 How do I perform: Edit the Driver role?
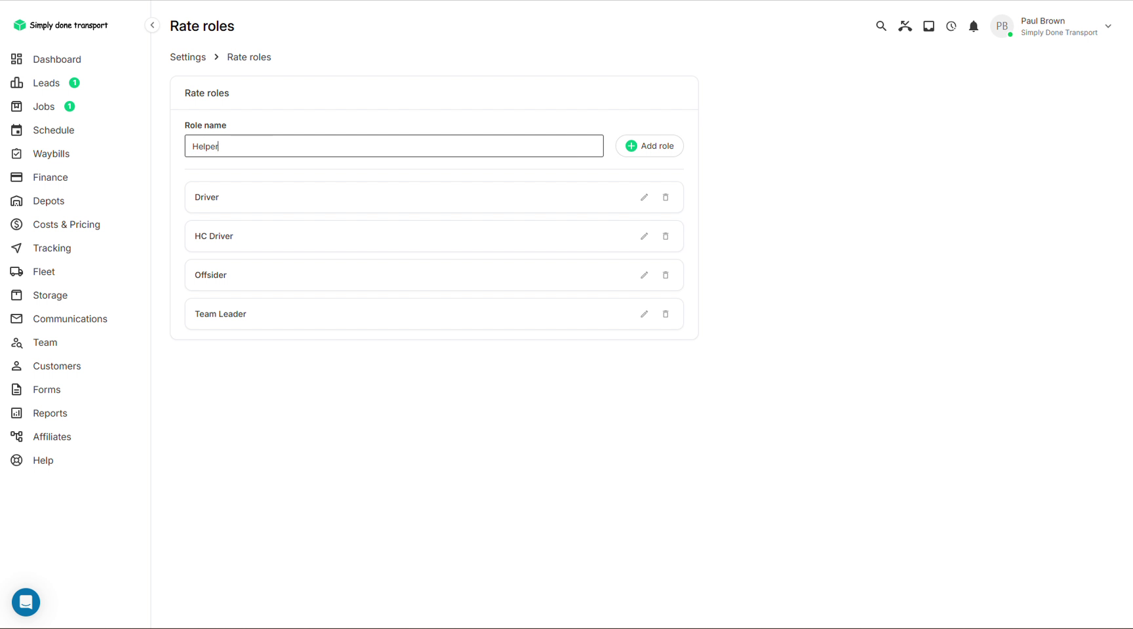coord(644,197)
